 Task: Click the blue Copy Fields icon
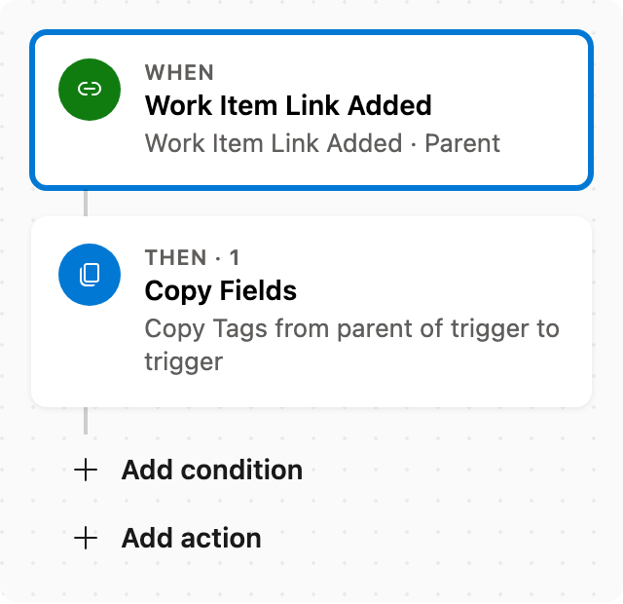(x=90, y=275)
